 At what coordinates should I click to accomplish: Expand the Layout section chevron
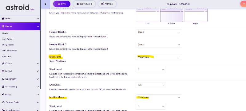[38, 71]
